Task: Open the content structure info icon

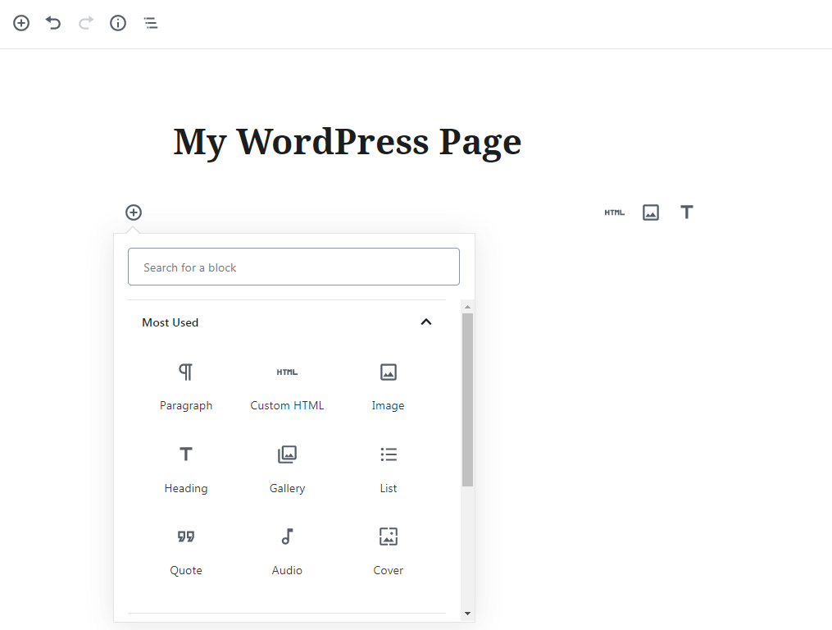Action: (x=118, y=23)
